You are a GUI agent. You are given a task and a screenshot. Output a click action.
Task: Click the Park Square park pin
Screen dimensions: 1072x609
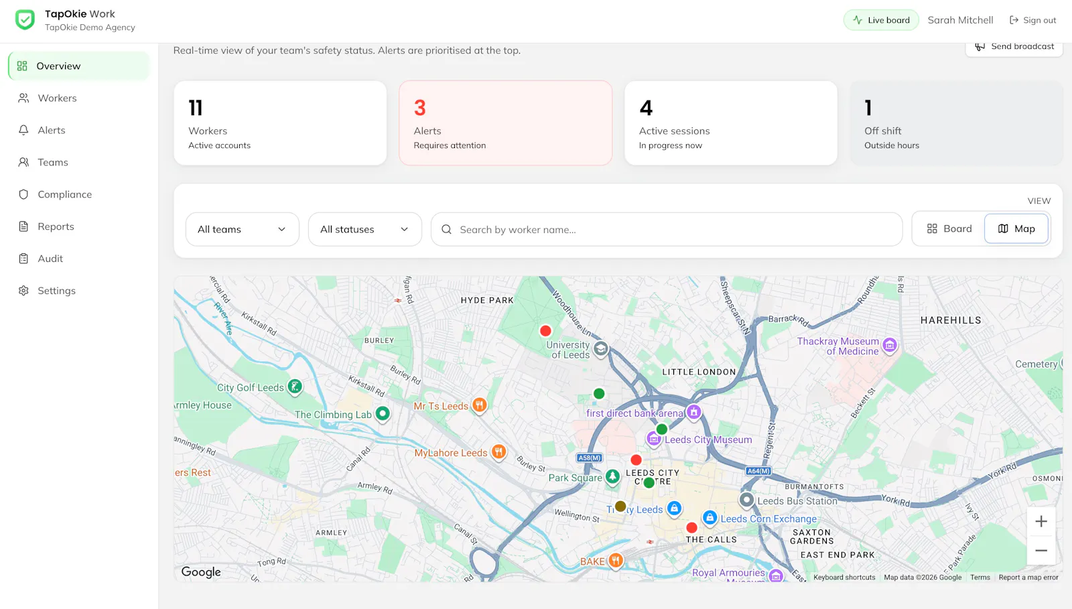612,477
